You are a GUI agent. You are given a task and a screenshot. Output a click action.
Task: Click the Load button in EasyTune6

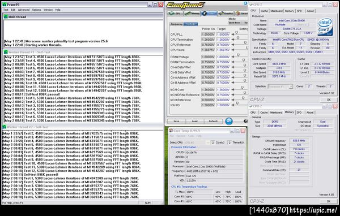click(195, 121)
